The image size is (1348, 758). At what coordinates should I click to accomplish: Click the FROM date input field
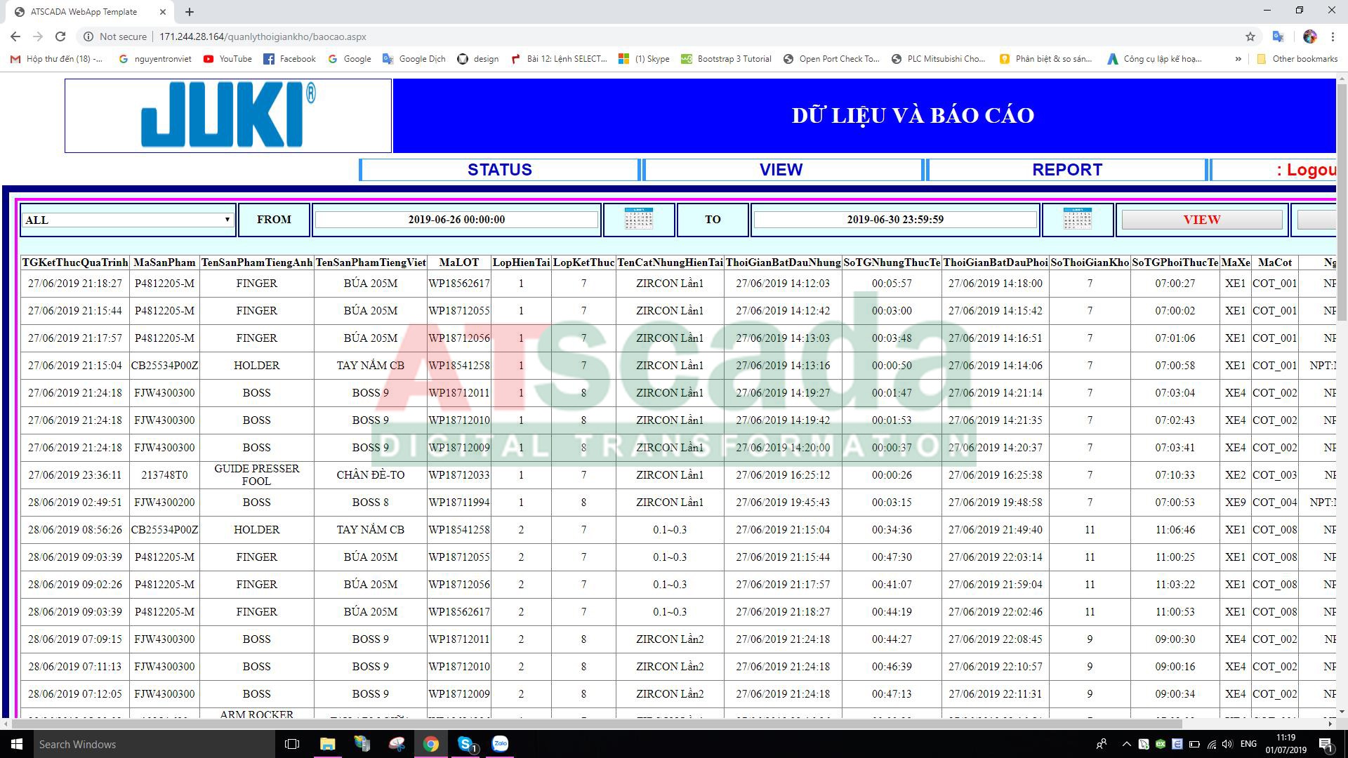coord(456,220)
